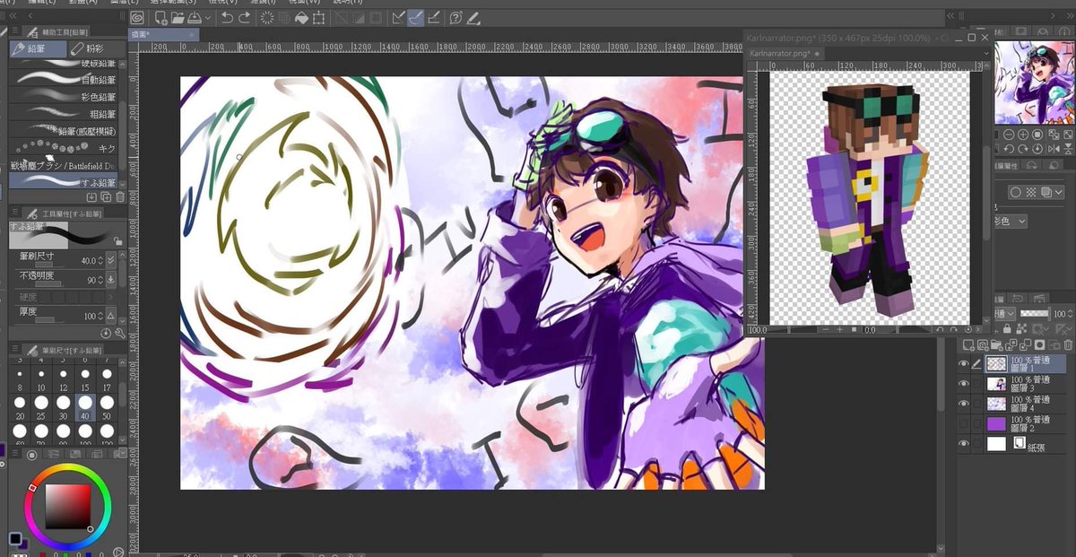The height and width of the screenshot is (557, 1076).
Task: Redo the last action
Action: [245, 17]
